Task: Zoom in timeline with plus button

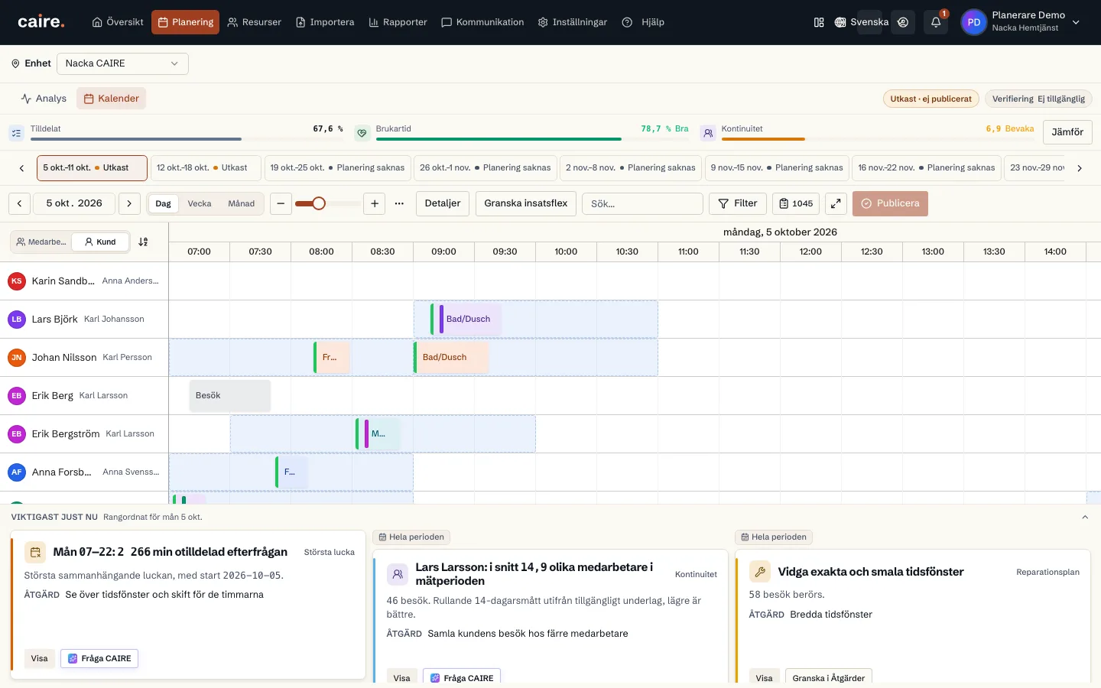Action: pos(375,203)
